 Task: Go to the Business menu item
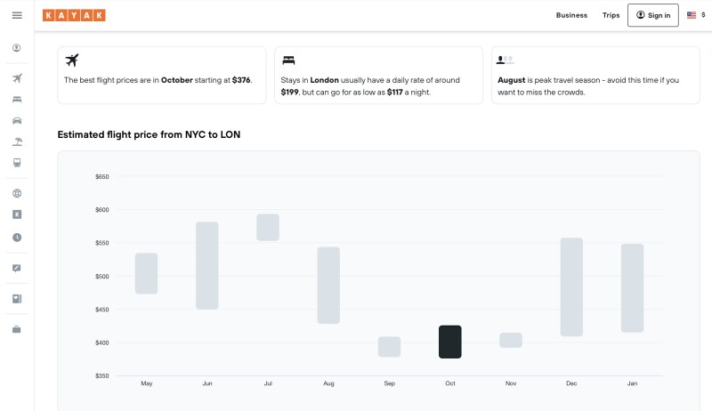571,15
